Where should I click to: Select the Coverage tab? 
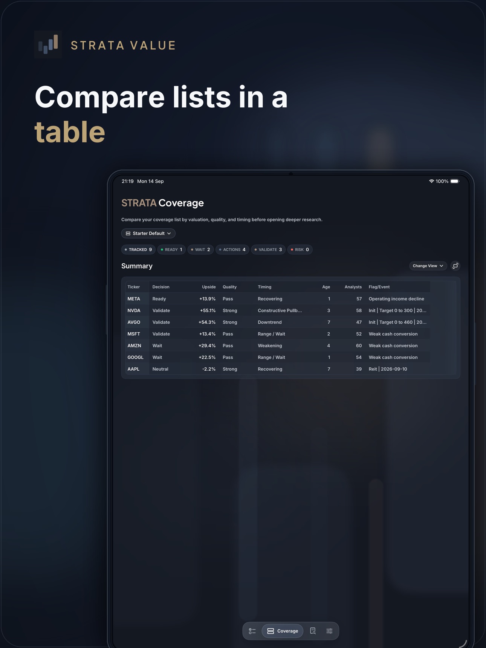tap(283, 631)
